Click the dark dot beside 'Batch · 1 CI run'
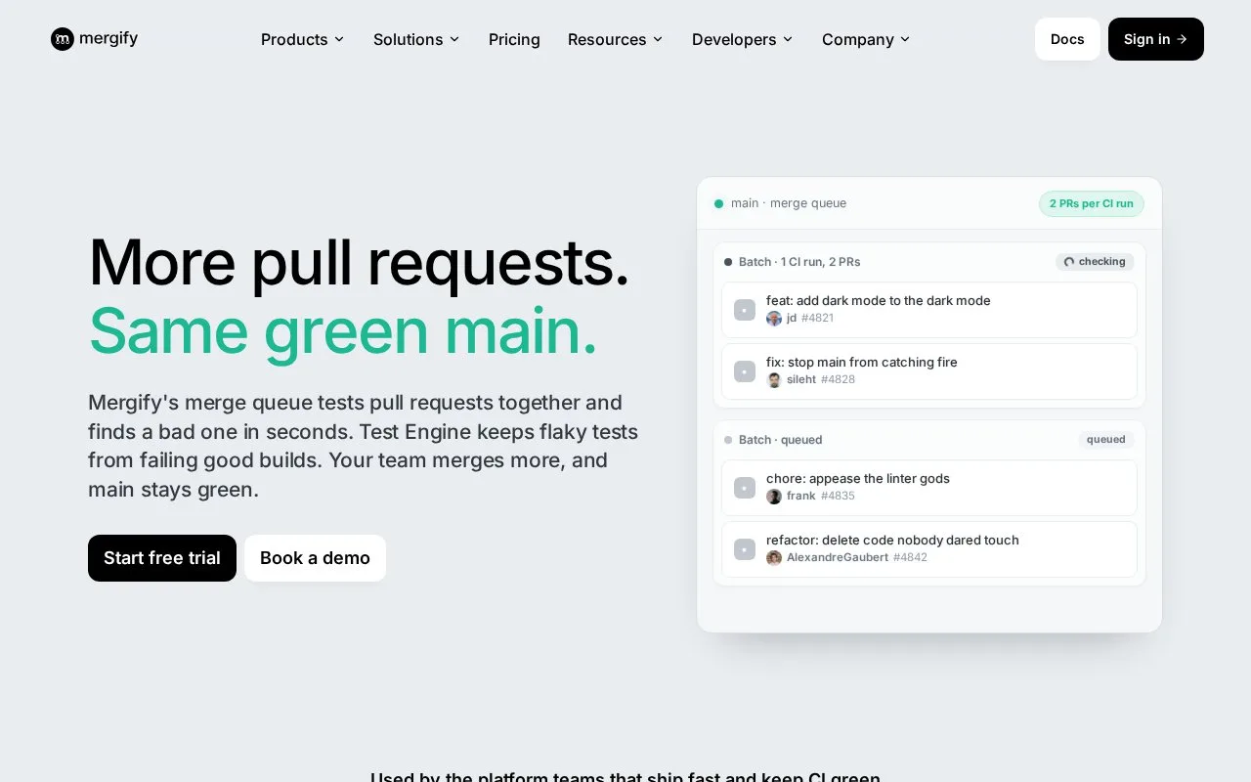Viewport: 1251px width, 782px height. pyautogui.click(x=728, y=262)
